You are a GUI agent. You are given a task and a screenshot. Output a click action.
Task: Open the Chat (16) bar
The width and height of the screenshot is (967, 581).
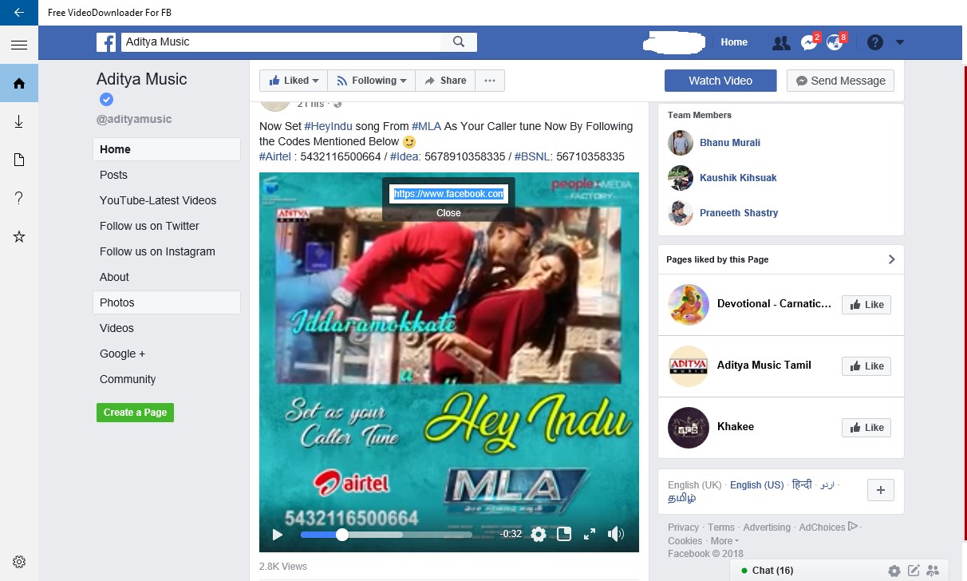pos(772,570)
